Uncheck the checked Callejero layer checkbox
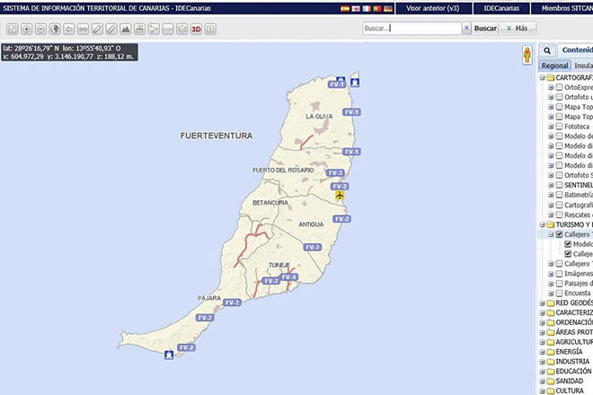Screen dimensions: 593x395 pos(560,234)
